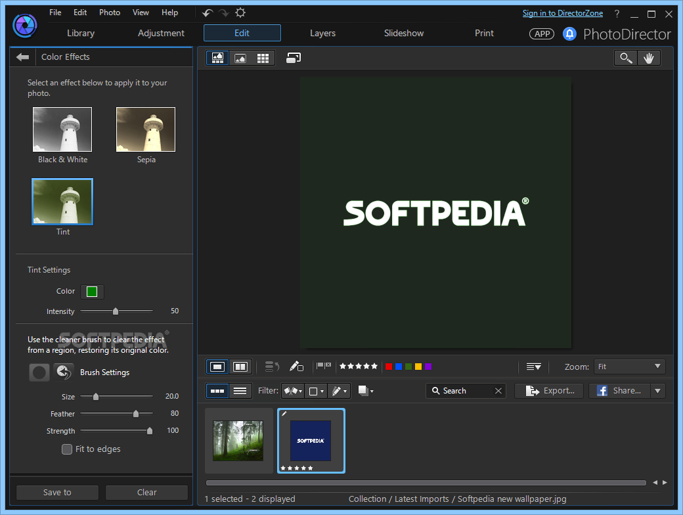Viewport: 683px width, 515px height.
Task: Click the redo arrow icon
Action: (x=224, y=13)
